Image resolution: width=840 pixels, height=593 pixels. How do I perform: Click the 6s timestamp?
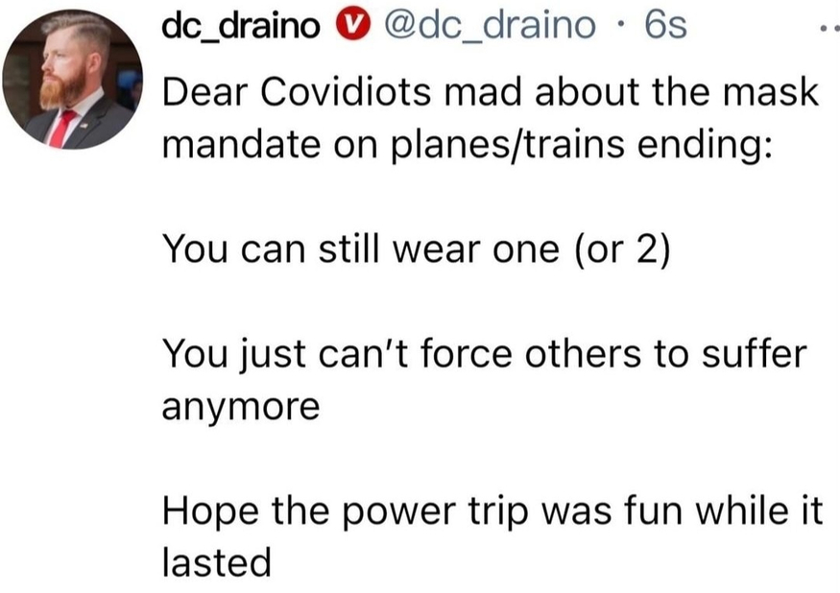point(665,25)
